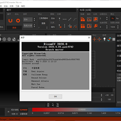The height and width of the screenshot is (121, 121).
Task: Click the blue and red rotate icon
Action: [109, 39]
